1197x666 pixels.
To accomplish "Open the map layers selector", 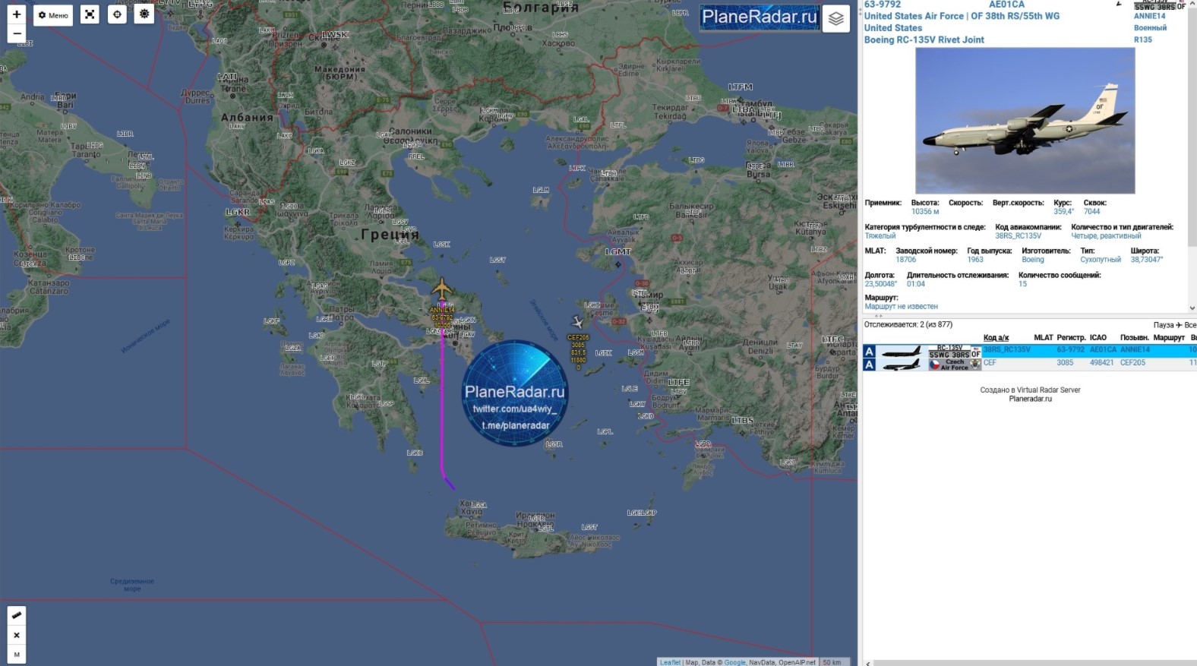I will [x=836, y=19].
